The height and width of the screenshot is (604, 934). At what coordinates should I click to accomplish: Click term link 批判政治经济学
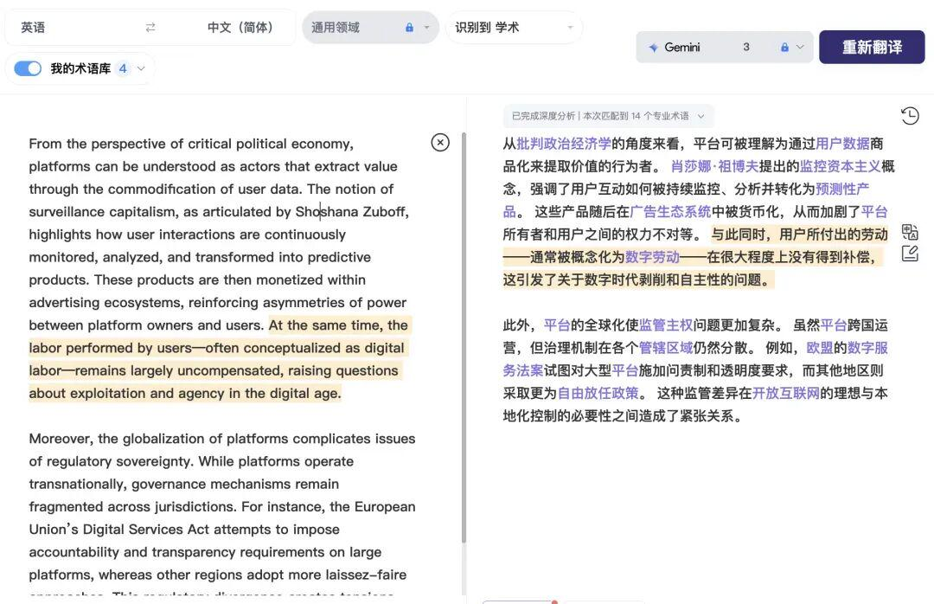tap(564, 144)
